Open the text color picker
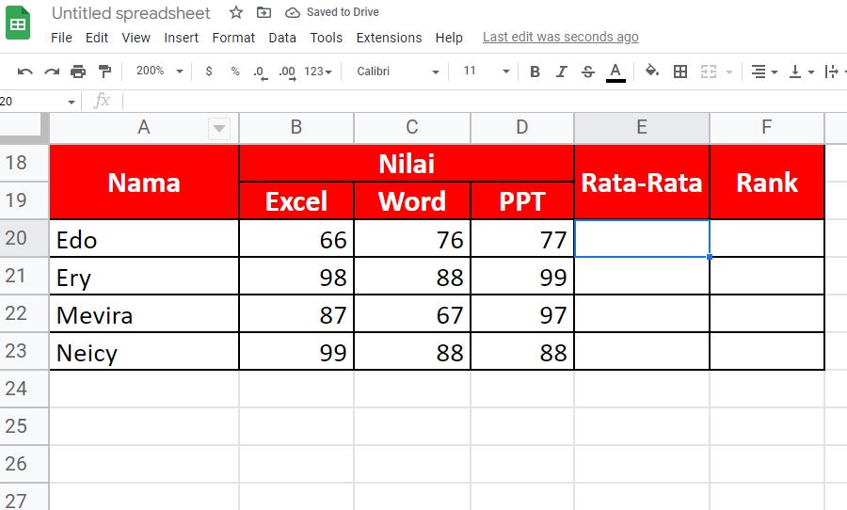This screenshot has height=510, width=847. 615,72
